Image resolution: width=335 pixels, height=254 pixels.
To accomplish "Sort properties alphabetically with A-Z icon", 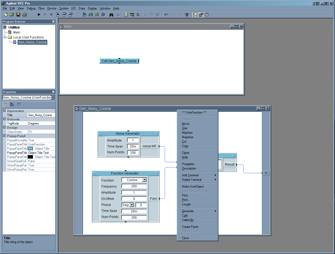I will pos(12,104).
